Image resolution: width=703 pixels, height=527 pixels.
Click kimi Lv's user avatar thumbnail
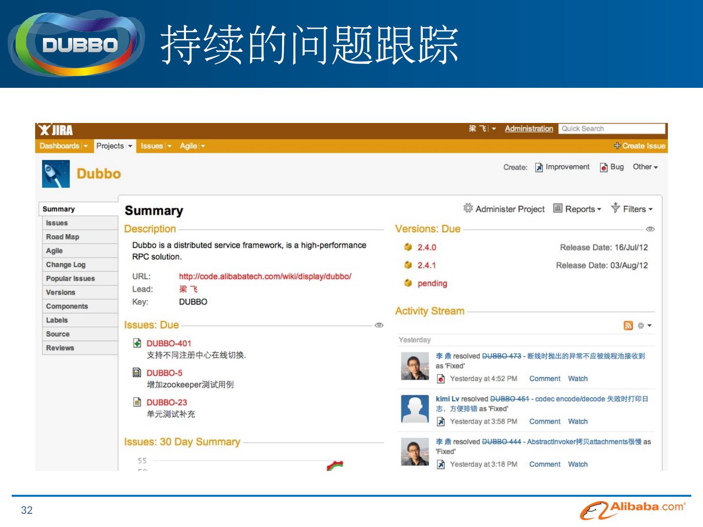[414, 409]
